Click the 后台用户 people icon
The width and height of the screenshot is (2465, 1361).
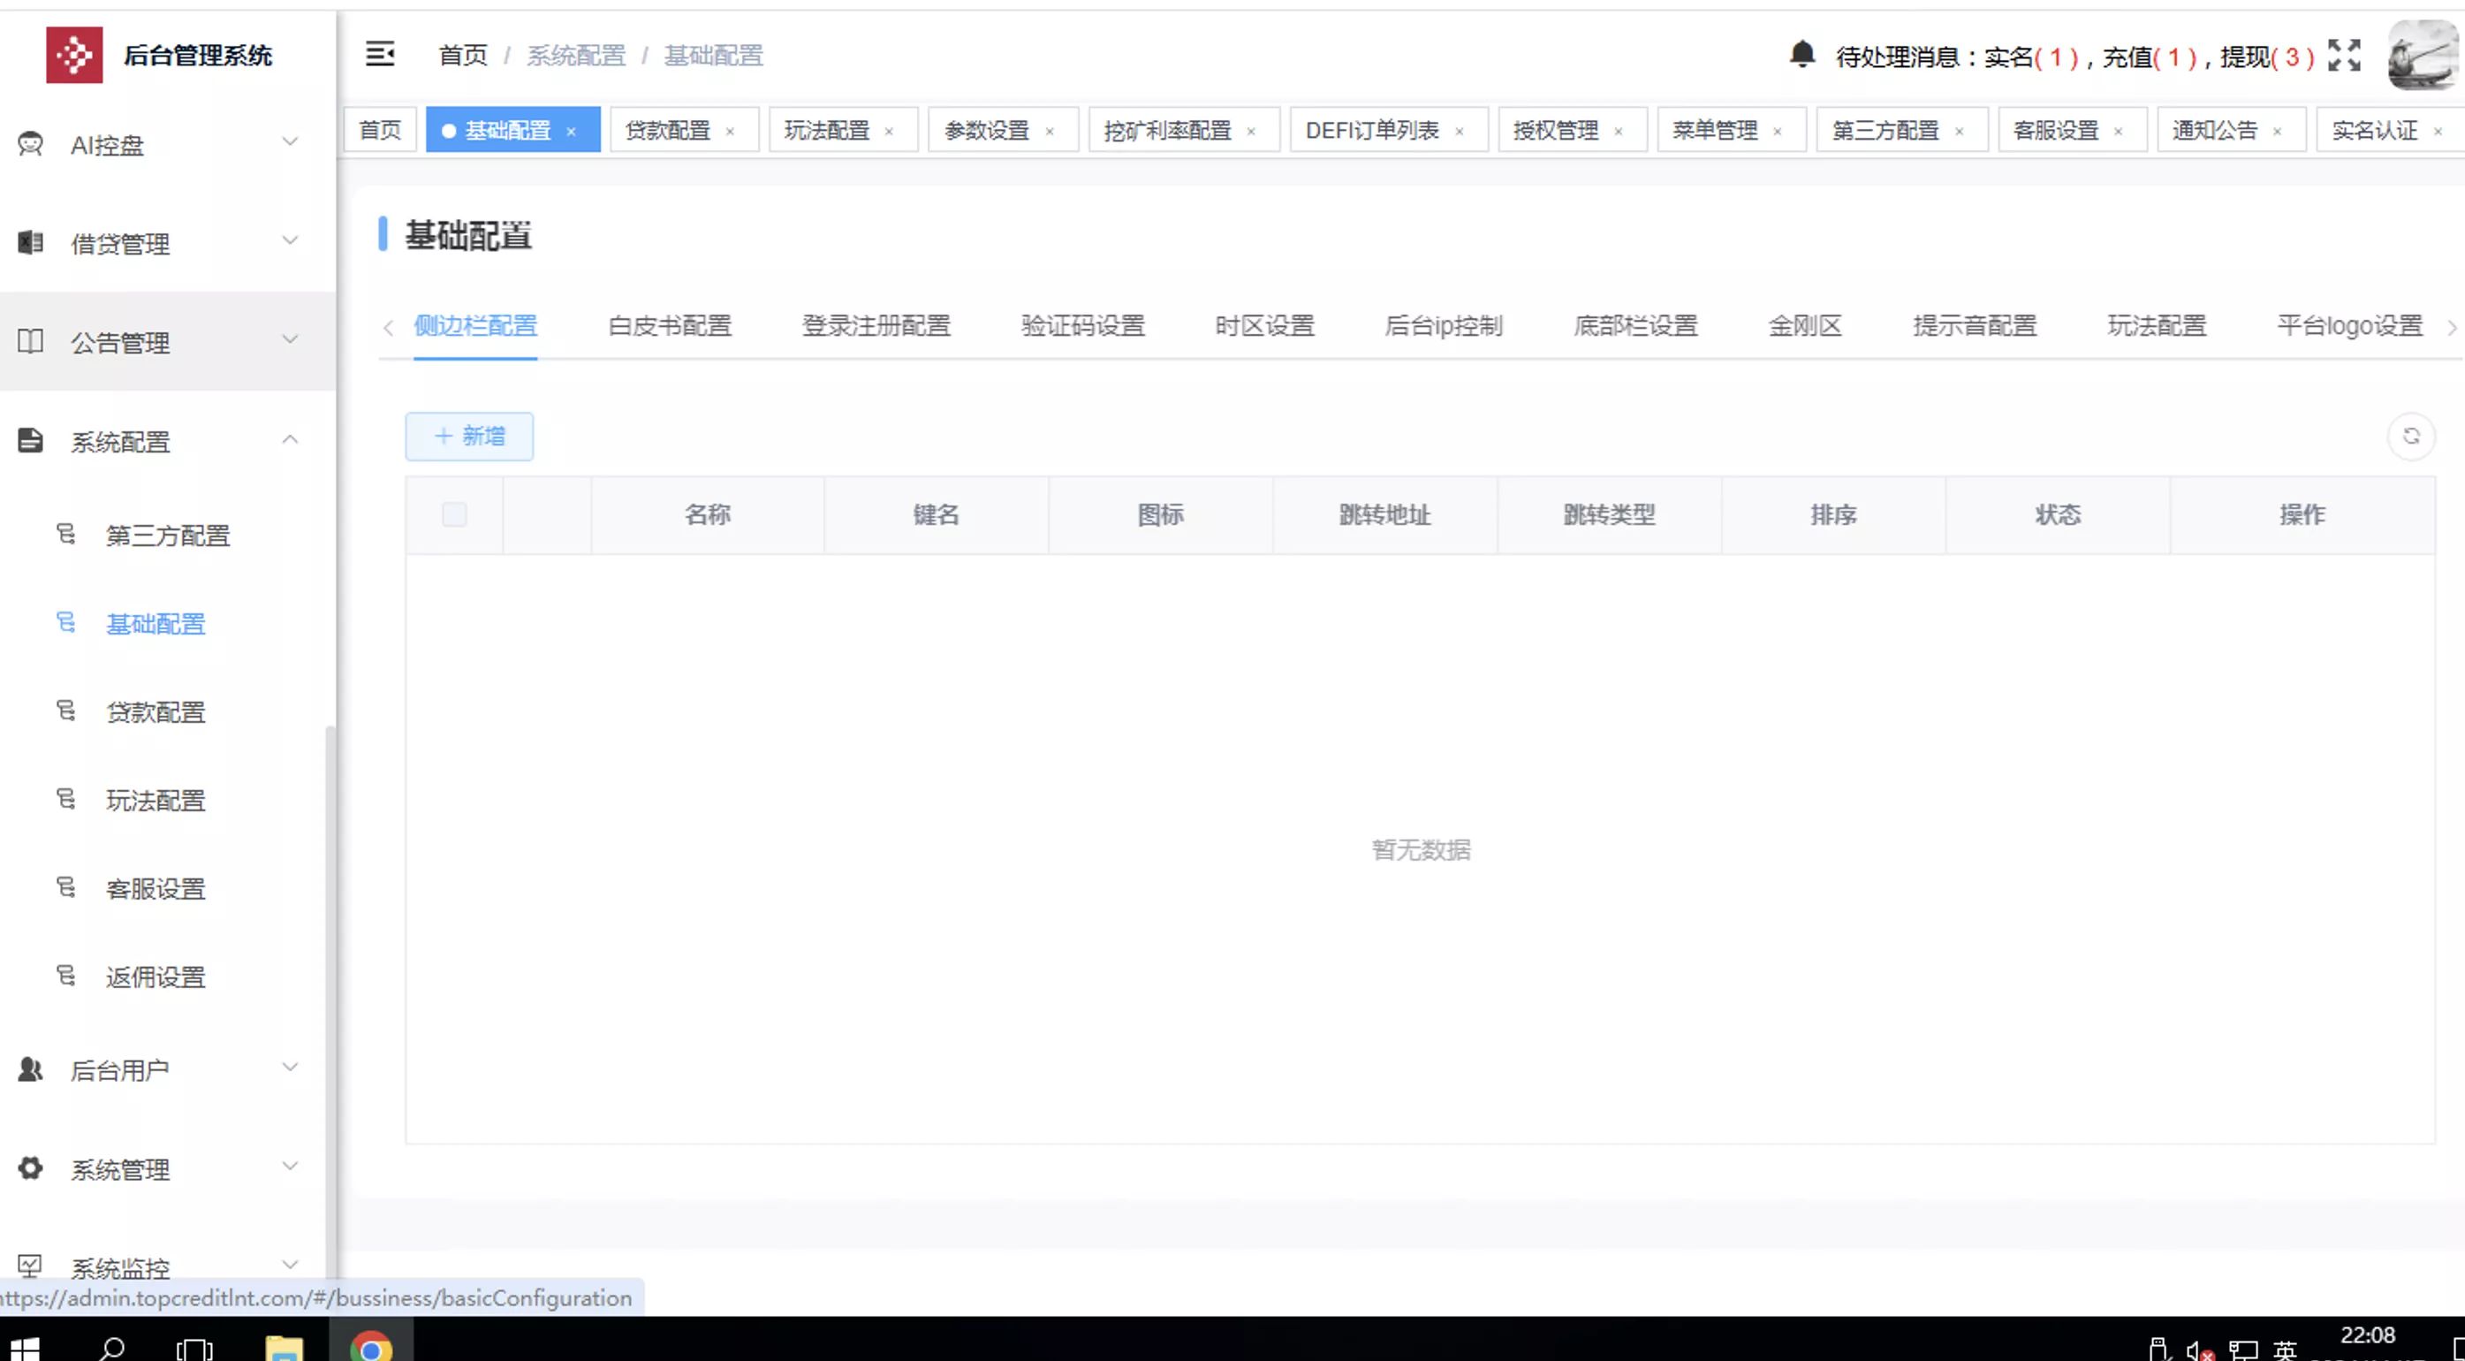[31, 1069]
